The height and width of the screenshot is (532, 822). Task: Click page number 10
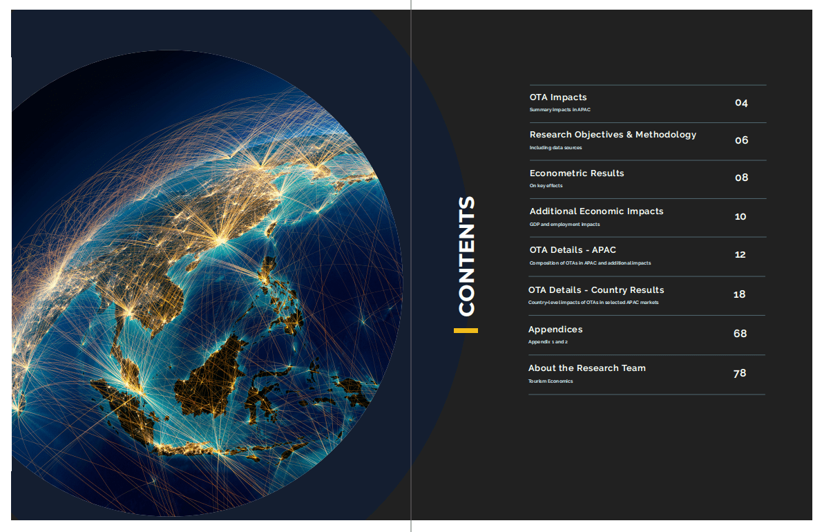pos(740,216)
